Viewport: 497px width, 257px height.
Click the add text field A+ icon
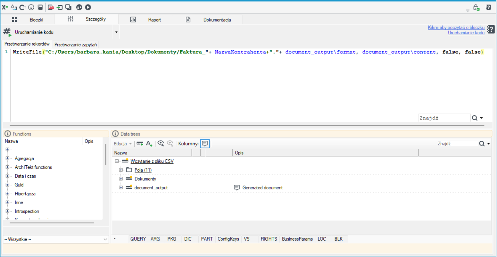(149, 144)
